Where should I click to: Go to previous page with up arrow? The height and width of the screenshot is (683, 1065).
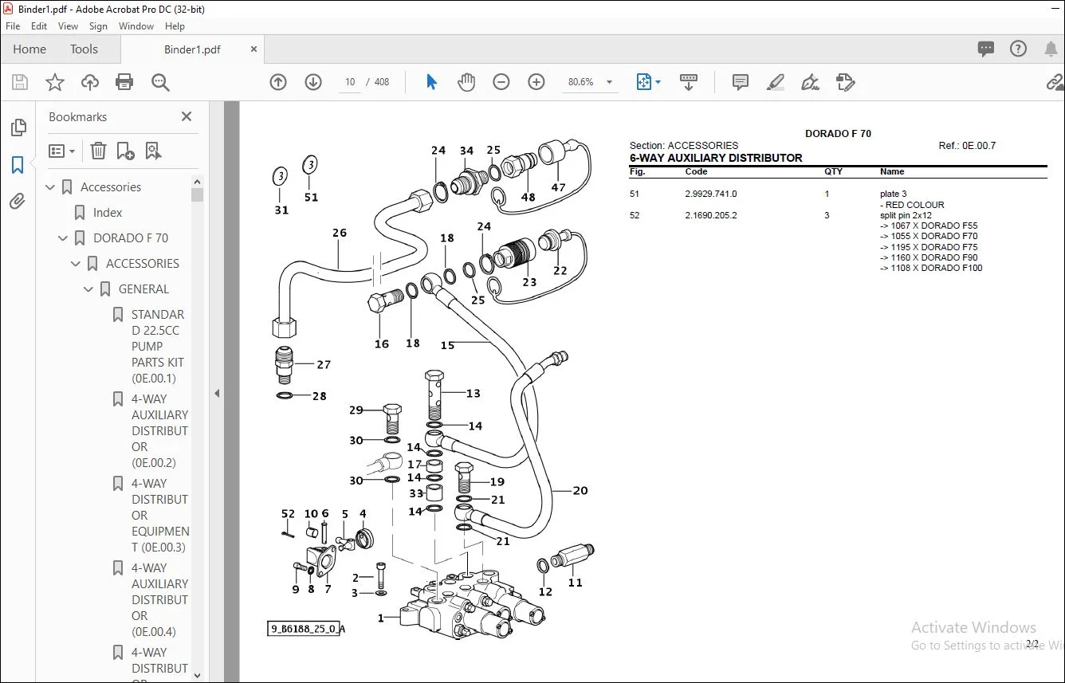(x=278, y=82)
